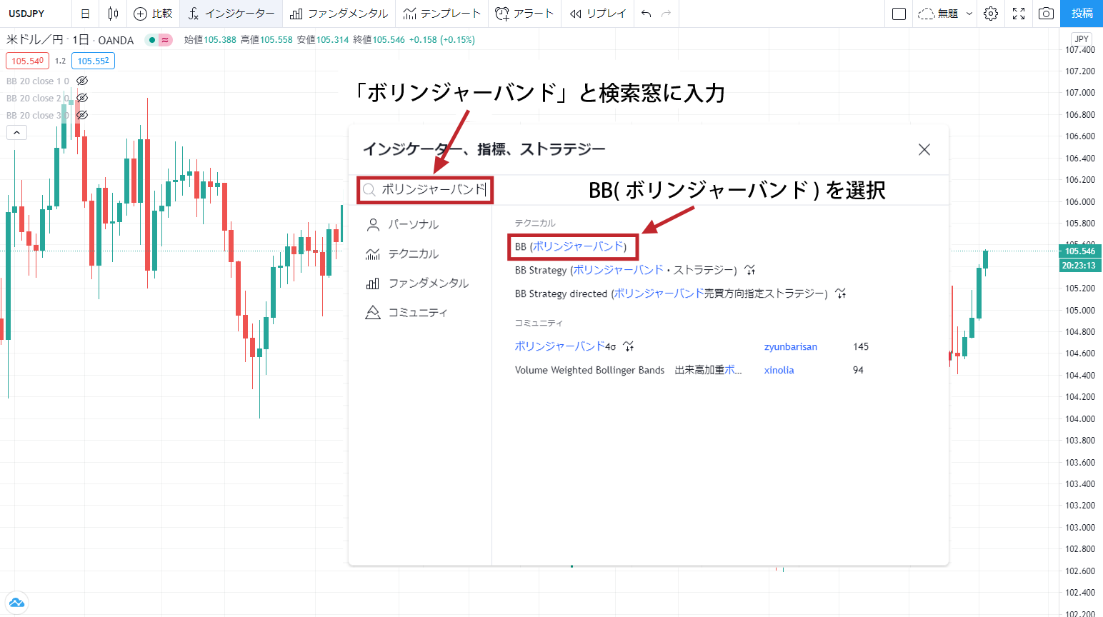Open author zyunbarisan profile
Viewport: 1103px width, 617px height.
pos(790,346)
